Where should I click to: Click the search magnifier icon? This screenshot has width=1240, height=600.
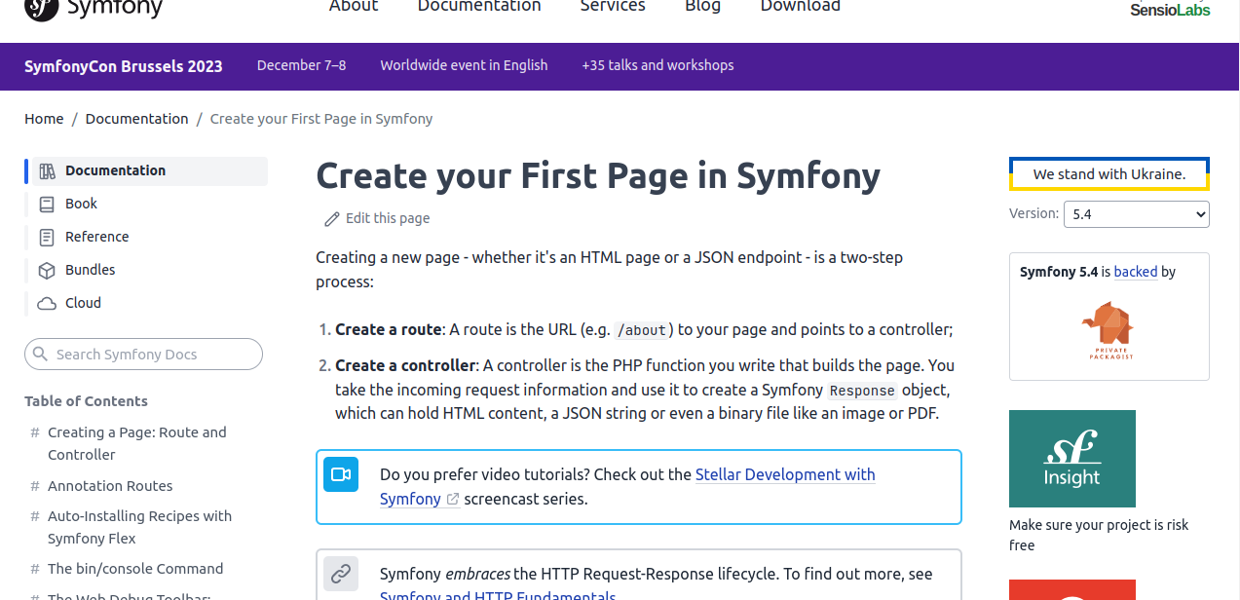point(40,354)
